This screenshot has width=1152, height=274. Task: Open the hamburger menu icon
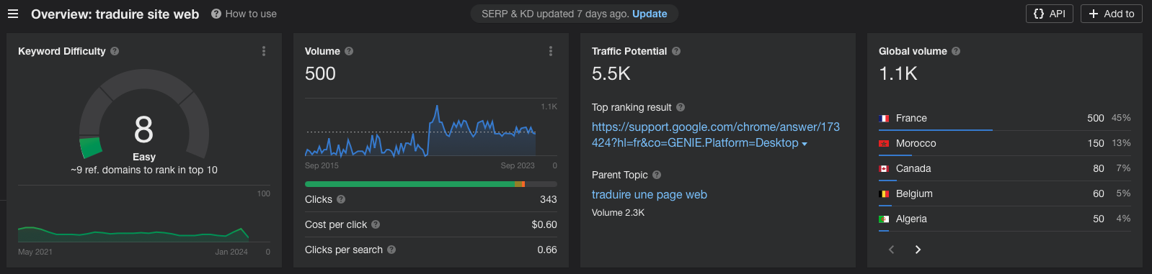12,14
